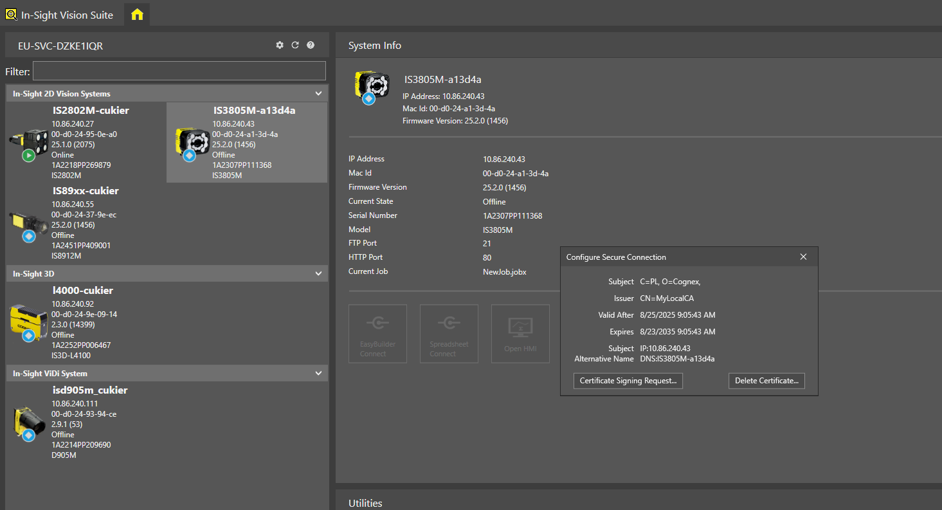This screenshot has height=510, width=942.
Task: Click the Online status of IS2802M-cukier
Action: (62, 155)
